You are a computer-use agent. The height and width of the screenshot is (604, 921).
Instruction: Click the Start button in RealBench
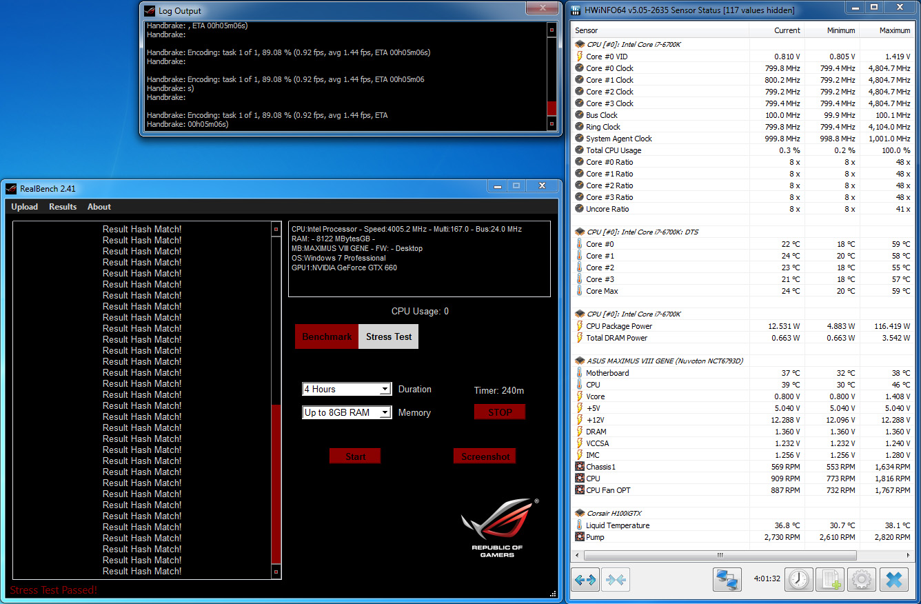(355, 456)
